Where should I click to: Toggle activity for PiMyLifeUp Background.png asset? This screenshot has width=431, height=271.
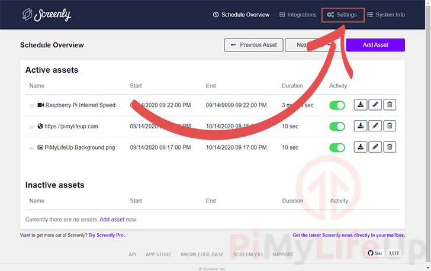pyautogui.click(x=337, y=147)
